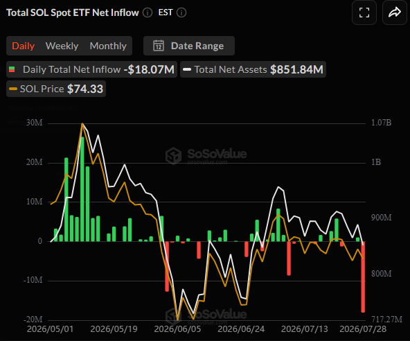Screen dimensions: 410x341
Task: Open the fullscreen chart view icon
Action: 364,12
